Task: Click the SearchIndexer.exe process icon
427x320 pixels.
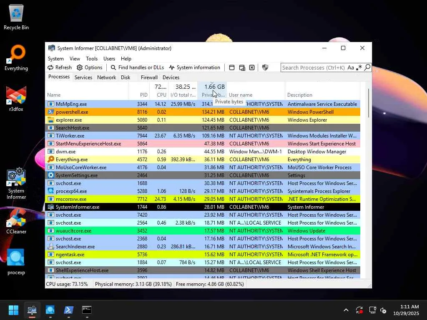Action: click(50, 247)
